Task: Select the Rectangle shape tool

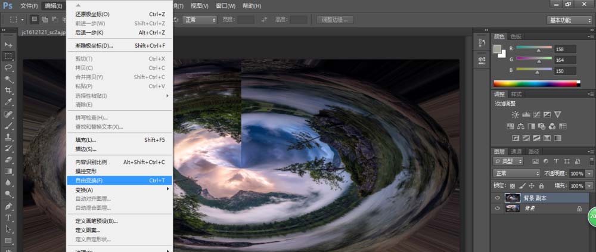Action: pyautogui.click(x=8, y=241)
